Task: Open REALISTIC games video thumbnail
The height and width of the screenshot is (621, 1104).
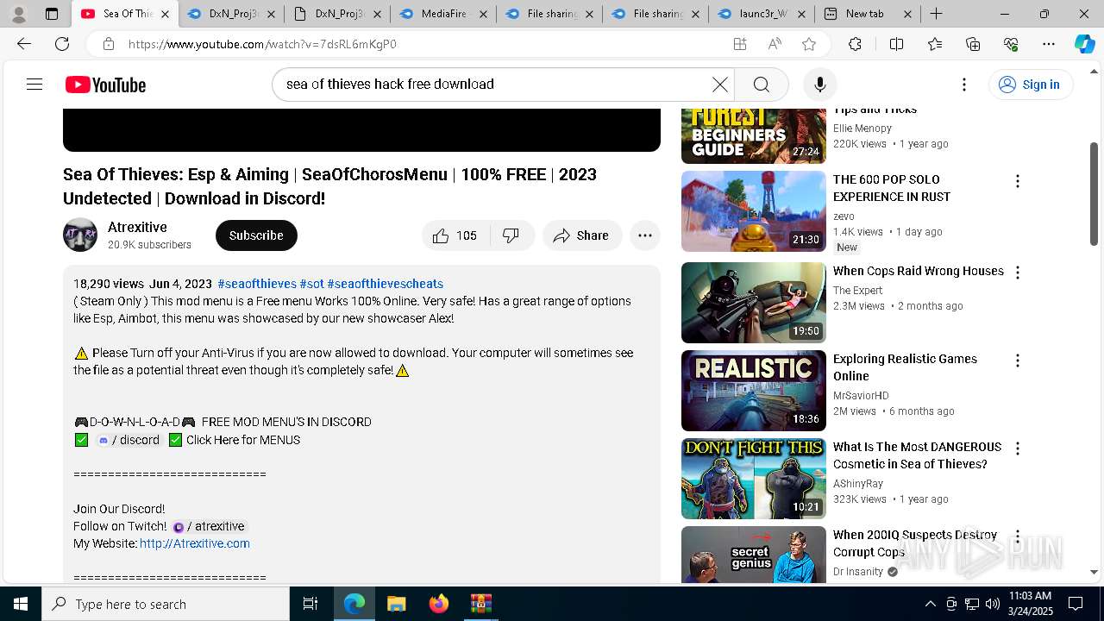Action: click(753, 391)
